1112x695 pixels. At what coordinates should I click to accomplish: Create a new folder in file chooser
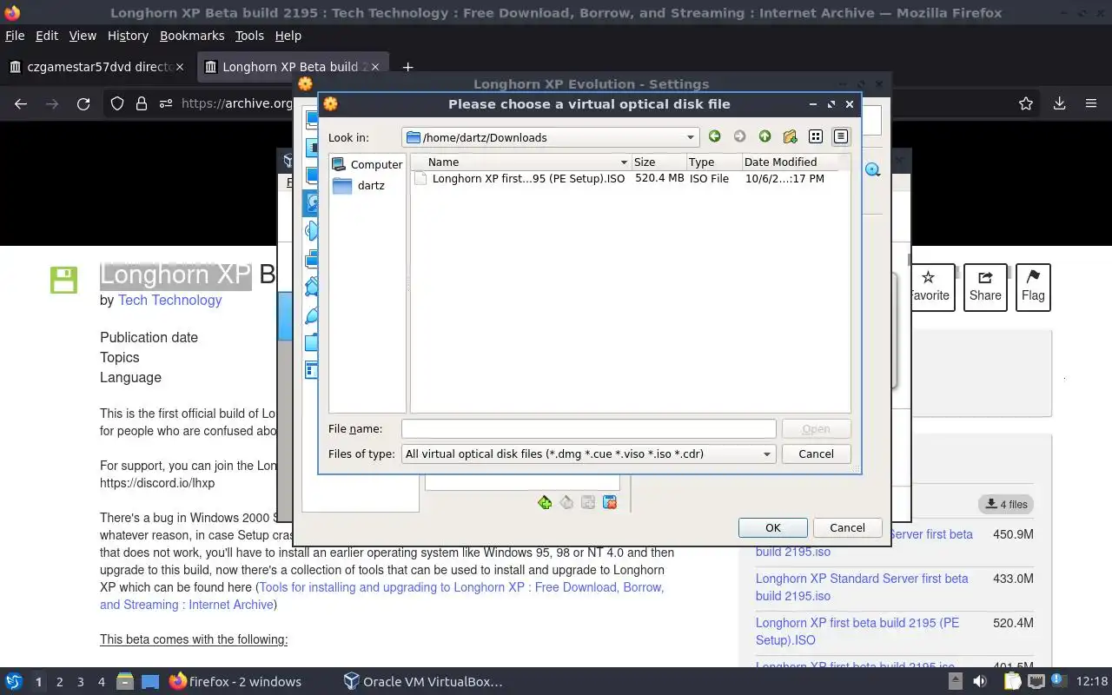pyautogui.click(x=790, y=136)
